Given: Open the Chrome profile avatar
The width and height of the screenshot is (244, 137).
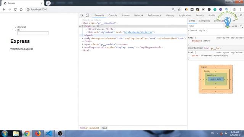Looking at the screenshot, I should (x=234, y=10).
